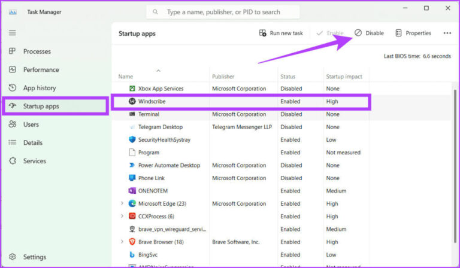Switch to the Performance page
Screen dimensions: 460x268
(41, 69)
